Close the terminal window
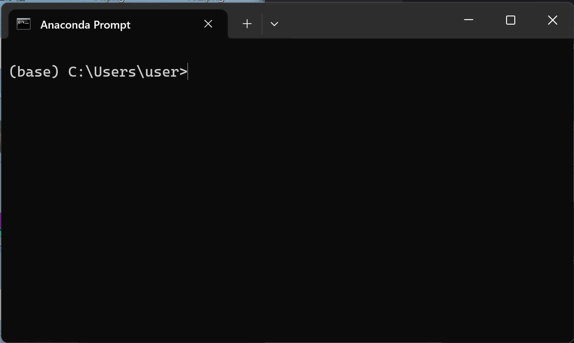574x343 pixels. (x=552, y=20)
